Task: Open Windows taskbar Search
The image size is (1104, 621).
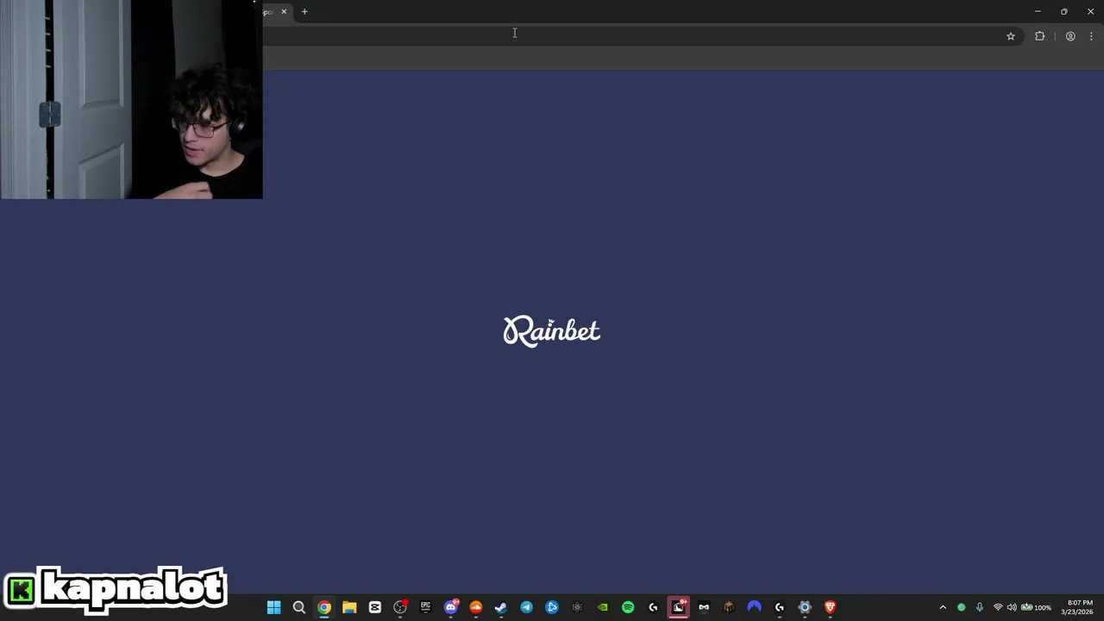Action: 299,607
